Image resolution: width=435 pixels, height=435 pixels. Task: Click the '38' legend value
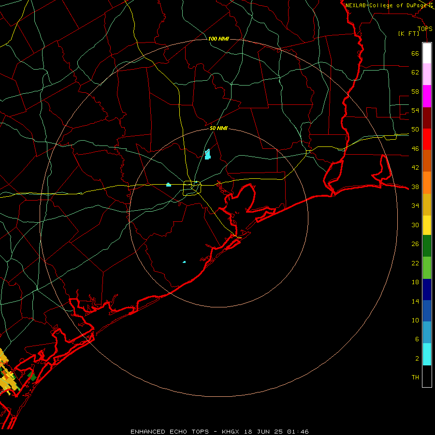pos(415,187)
